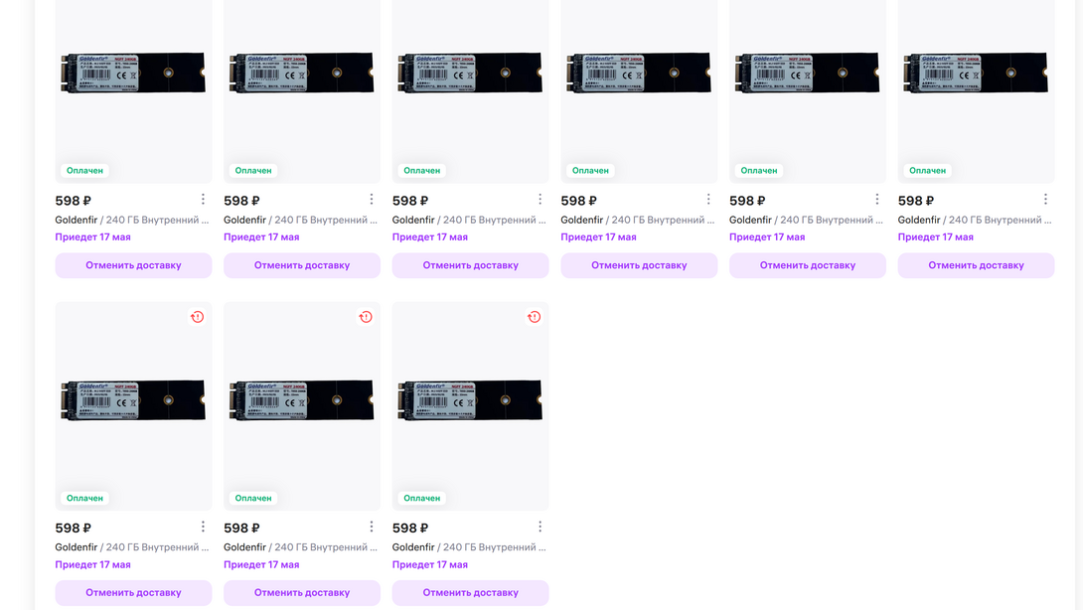Click red clock icon on third bottom-row card

(x=534, y=317)
